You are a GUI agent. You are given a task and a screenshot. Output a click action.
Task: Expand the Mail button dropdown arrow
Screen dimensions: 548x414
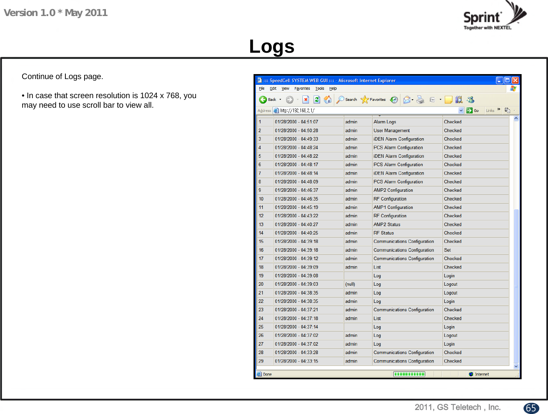pyautogui.click(x=413, y=100)
